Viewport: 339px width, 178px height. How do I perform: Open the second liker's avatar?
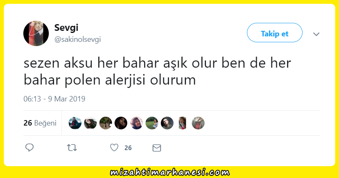click(x=90, y=123)
